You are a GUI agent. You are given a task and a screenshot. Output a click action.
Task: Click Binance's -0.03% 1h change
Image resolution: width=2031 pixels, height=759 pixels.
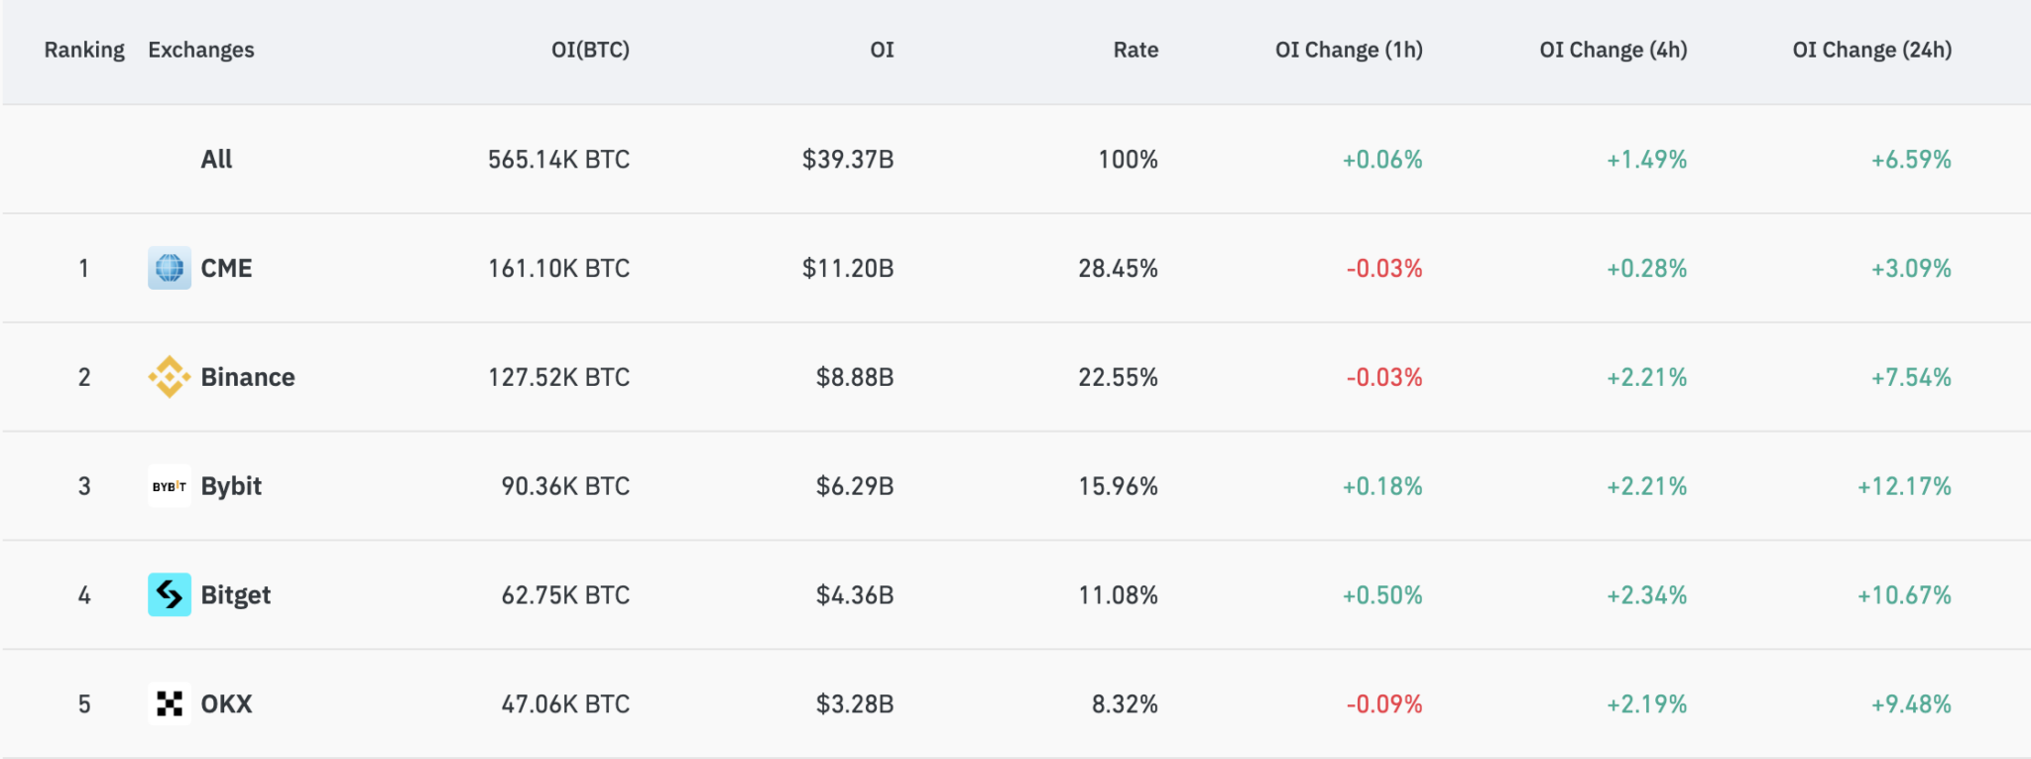click(1384, 377)
